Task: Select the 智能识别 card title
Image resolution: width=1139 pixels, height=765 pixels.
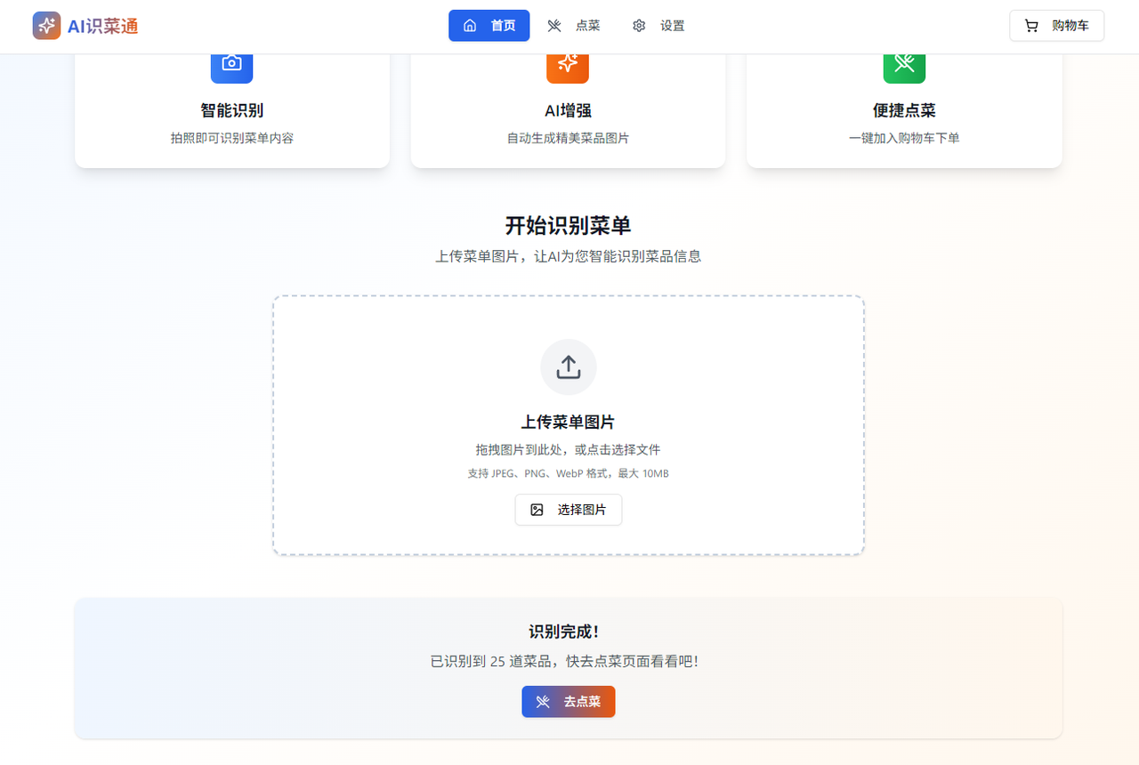Action: pyautogui.click(x=231, y=110)
